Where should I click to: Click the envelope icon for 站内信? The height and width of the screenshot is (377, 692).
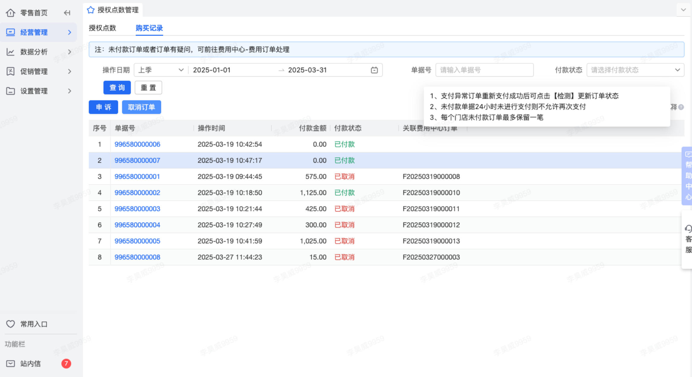(11, 363)
